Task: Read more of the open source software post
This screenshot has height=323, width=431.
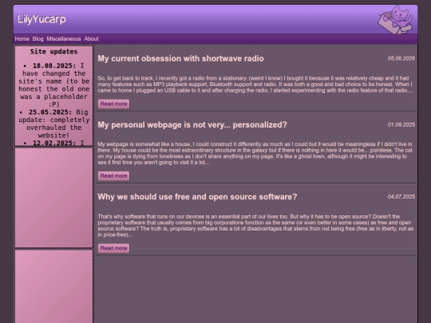Action: [113, 248]
